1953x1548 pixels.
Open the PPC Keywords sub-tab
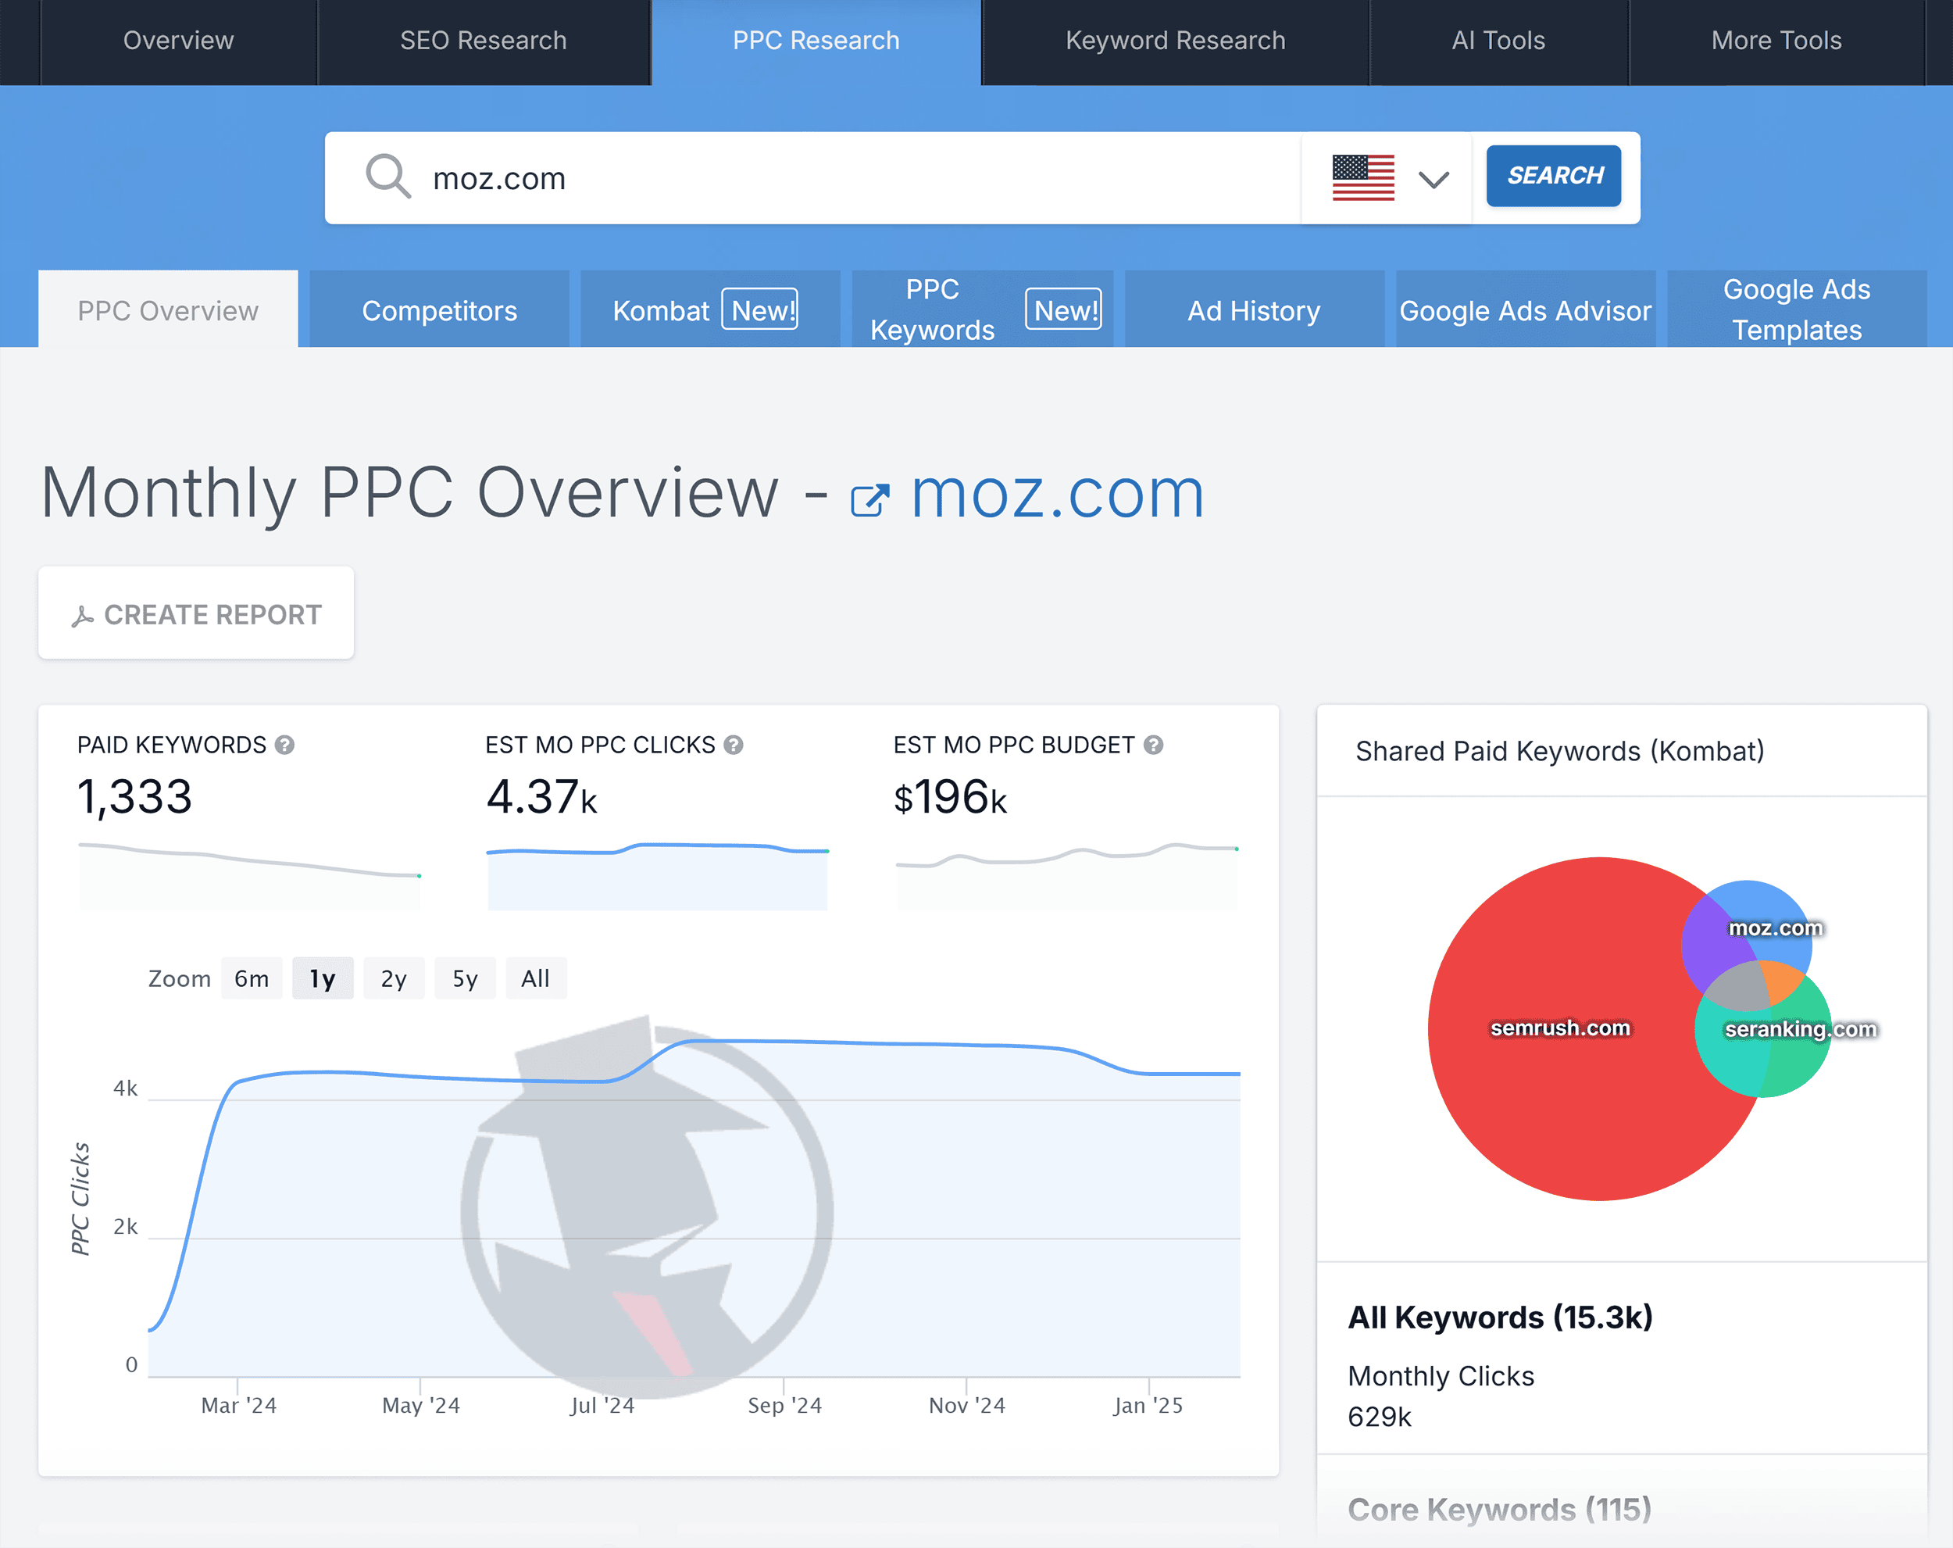click(x=982, y=310)
